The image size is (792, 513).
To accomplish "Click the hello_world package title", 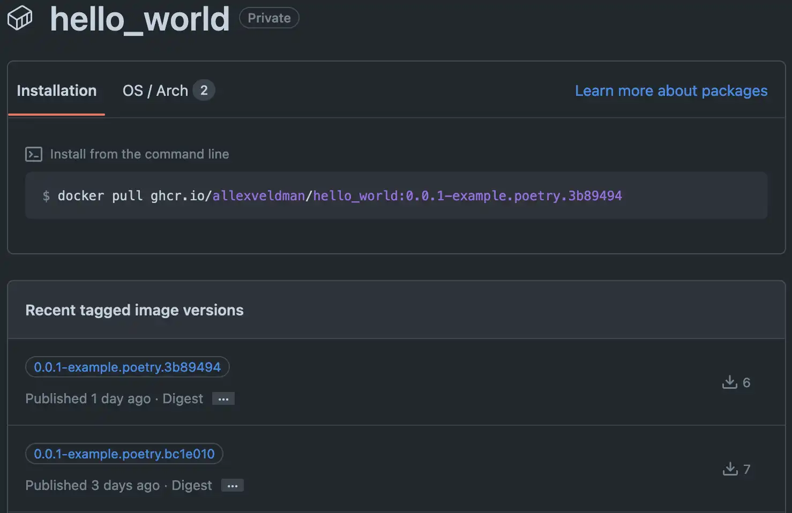I will click(x=139, y=19).
